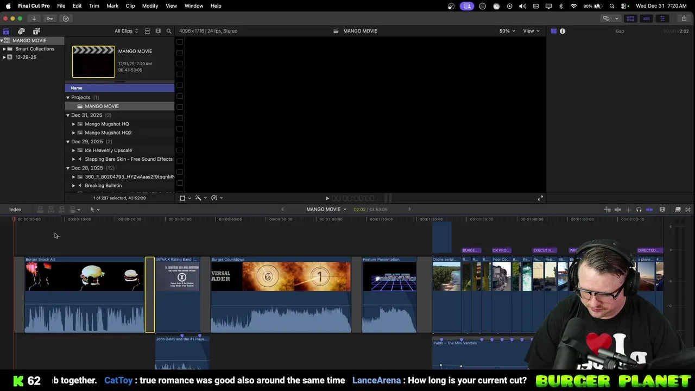Open the enhancement magic wand menu

201,198
